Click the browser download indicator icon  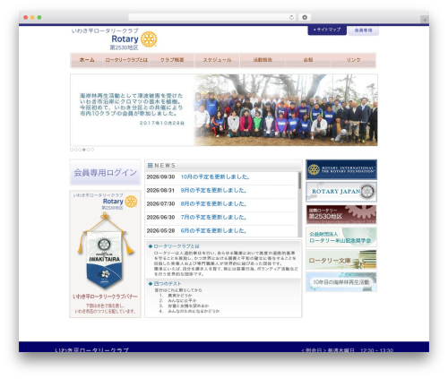coord(305,18)
